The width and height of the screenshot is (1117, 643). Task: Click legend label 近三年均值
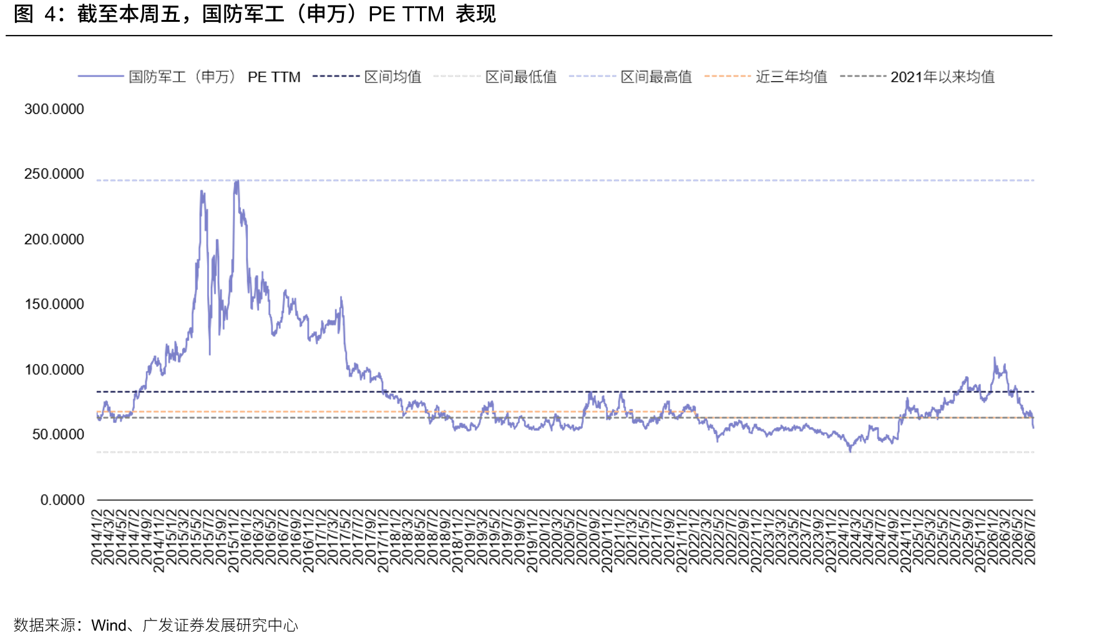tap(791, 77)
